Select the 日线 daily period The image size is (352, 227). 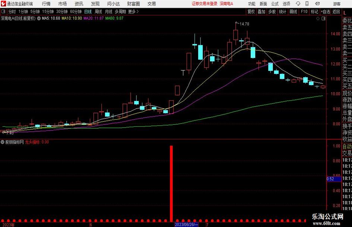pyautogui.click(x=88, y=12)
